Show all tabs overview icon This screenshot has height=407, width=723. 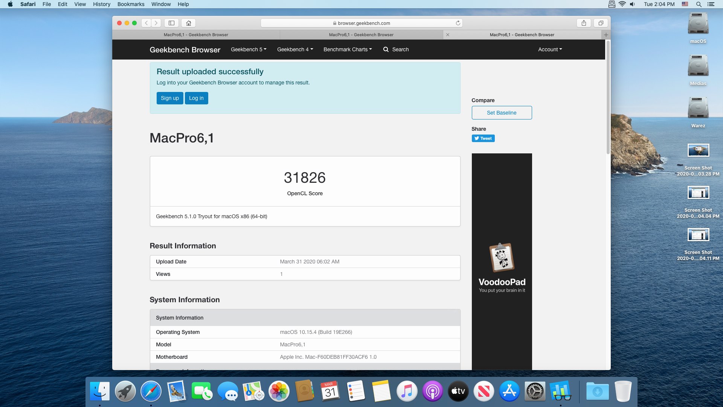601,23
